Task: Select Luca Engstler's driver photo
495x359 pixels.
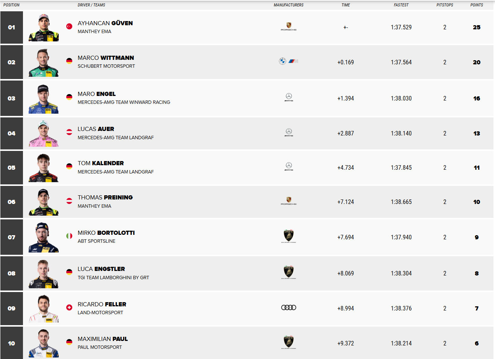Action: (44, 274)
